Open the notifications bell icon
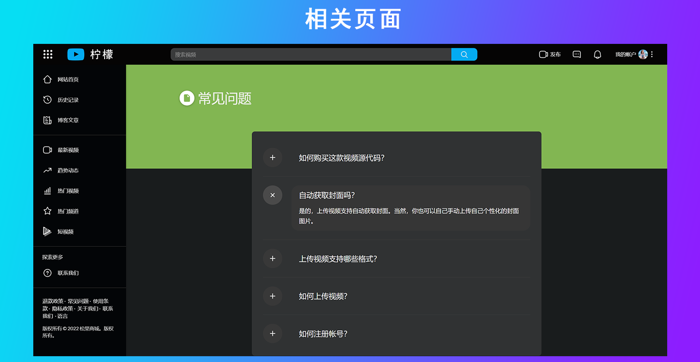The image size is (700, 362). (x=597, y=54)
